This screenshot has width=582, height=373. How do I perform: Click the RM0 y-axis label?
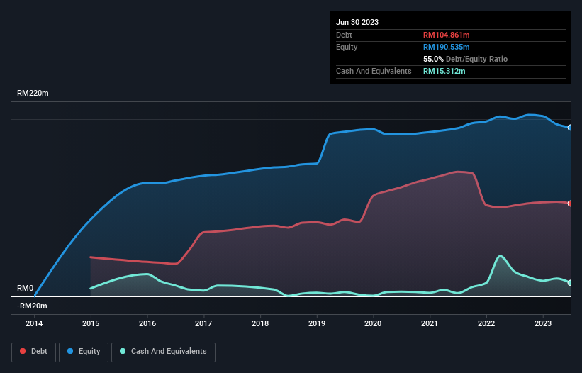[x=26, y=289]
